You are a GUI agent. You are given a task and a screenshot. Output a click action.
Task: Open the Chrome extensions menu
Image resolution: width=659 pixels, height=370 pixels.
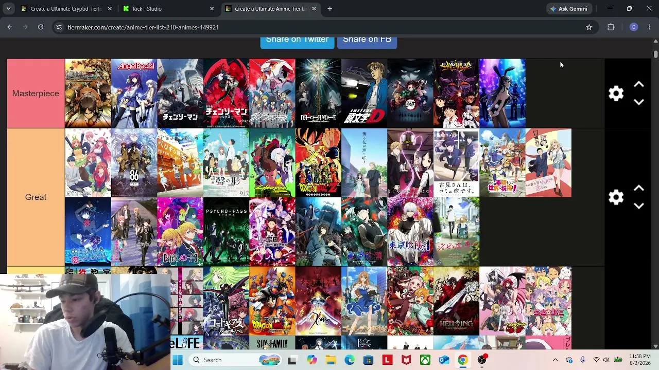pyautogui.click(x=611, y=27)
